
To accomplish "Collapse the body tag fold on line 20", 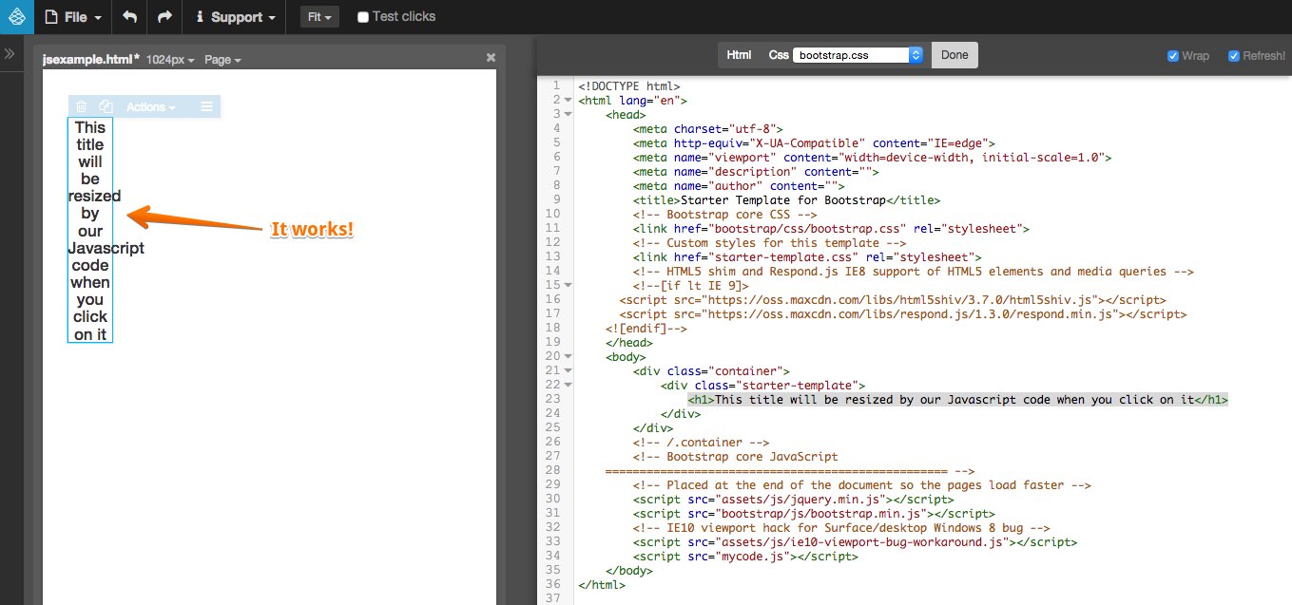I will click(568, 357).
